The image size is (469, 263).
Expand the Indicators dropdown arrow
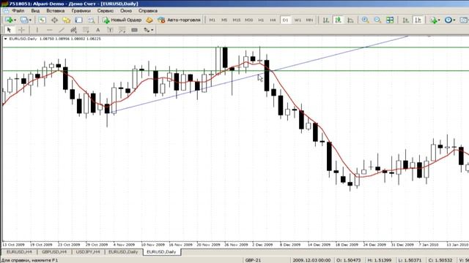coord(438,20)
